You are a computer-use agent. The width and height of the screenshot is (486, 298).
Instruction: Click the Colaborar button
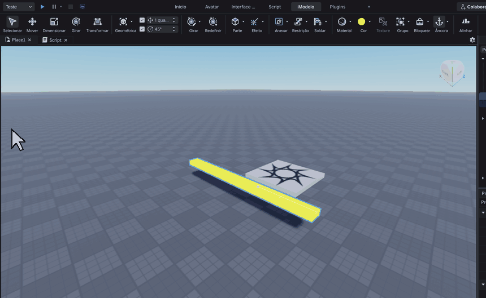coord(471,7)
